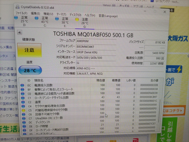The height and width of the screenshot is (142, 189).
Task: Click the 最悪値 column header
Action: [116, 80]
